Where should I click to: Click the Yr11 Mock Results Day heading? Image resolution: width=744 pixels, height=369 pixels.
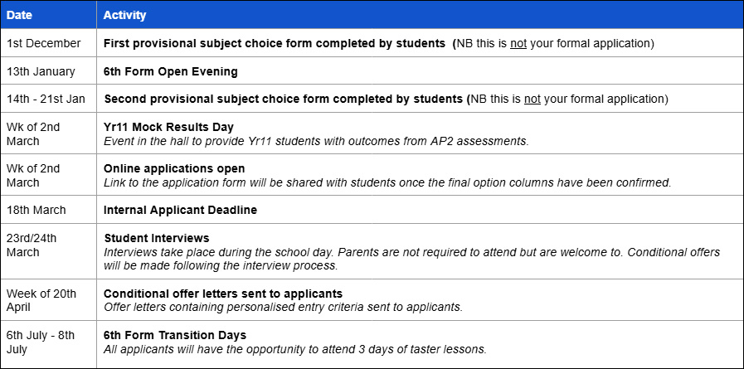click(x=168, y=127)
